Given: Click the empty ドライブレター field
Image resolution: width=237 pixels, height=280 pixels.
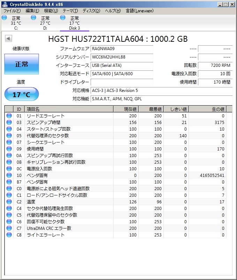Looking at the screenshot, I should point(122,82).
